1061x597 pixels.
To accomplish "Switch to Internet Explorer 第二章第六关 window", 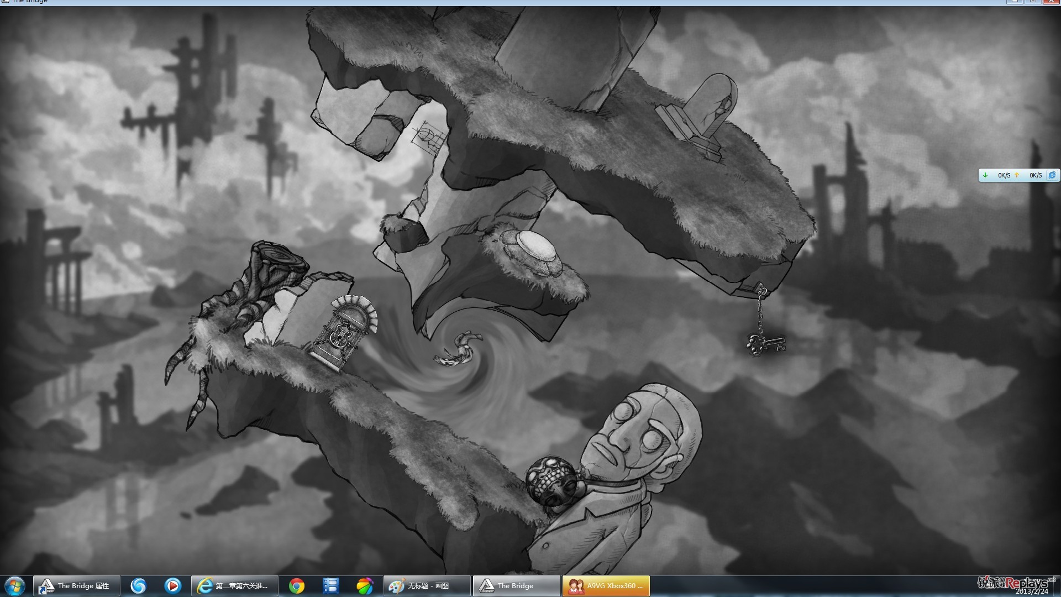I will (235, 586).
